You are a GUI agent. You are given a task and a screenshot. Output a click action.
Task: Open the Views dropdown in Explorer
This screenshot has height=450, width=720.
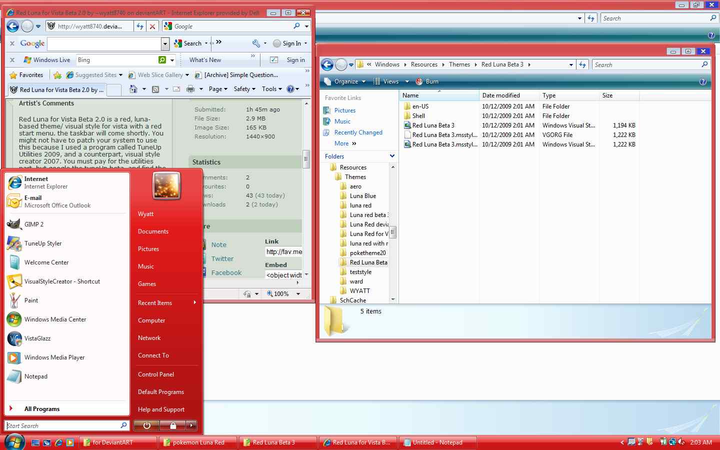407,81
